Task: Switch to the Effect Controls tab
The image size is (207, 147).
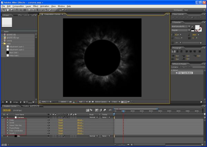Action: coord(25,15)
